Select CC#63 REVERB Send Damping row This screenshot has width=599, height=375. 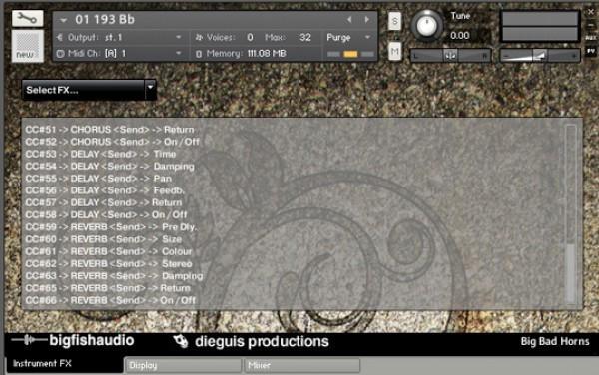click(x=114, y=276)
